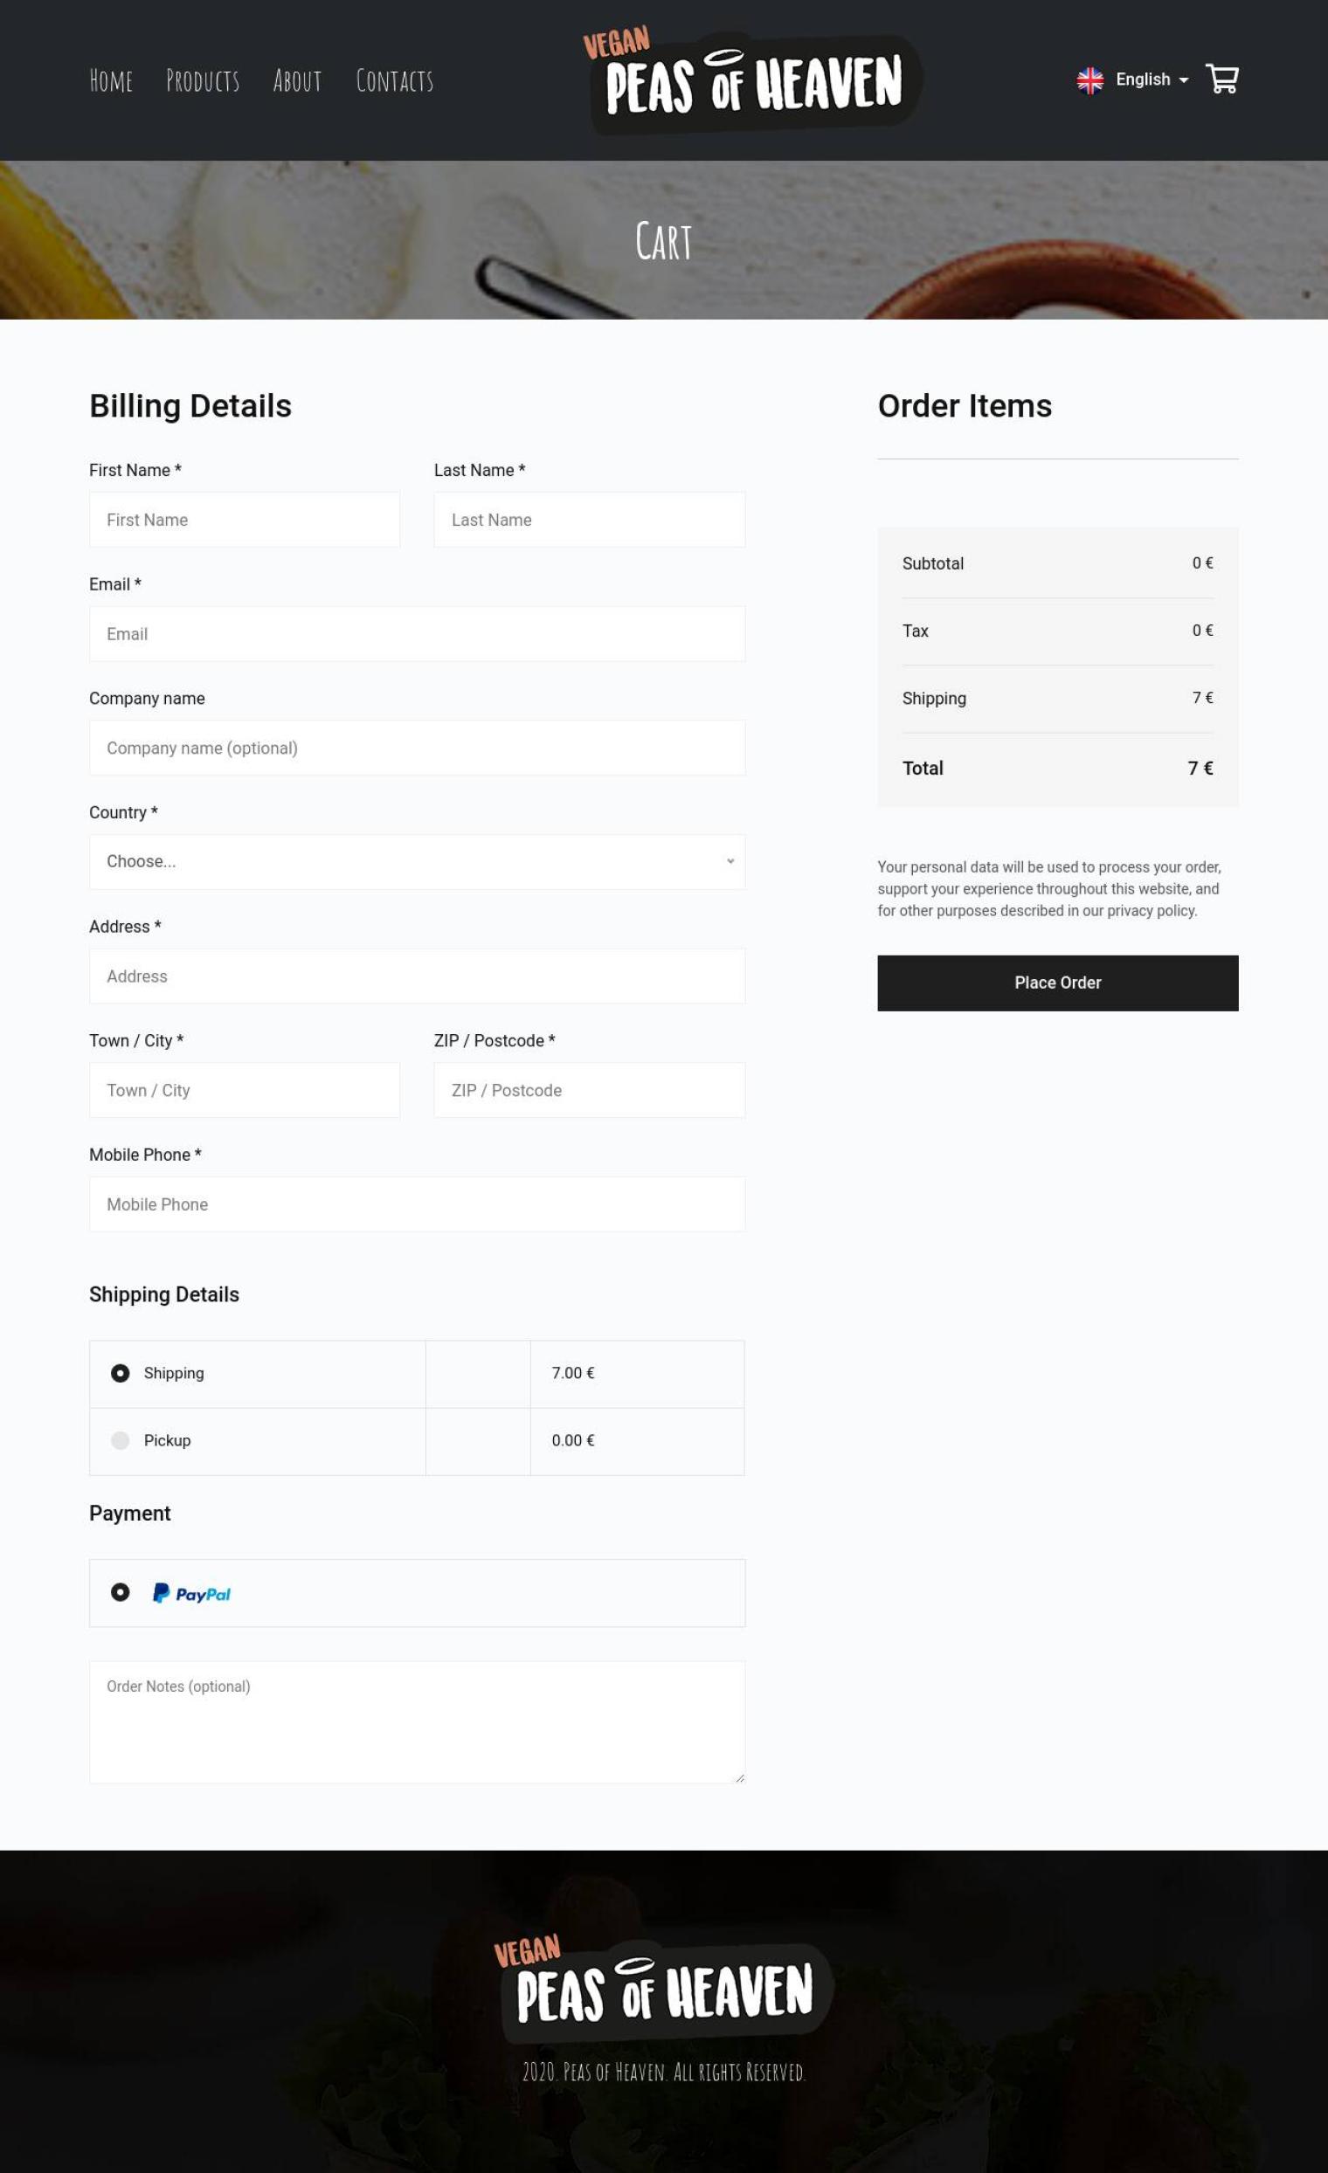Click the footer Peas of Heaven logo
The width and height of the screenshot is (1328, 2173).
coord(663,1989)
